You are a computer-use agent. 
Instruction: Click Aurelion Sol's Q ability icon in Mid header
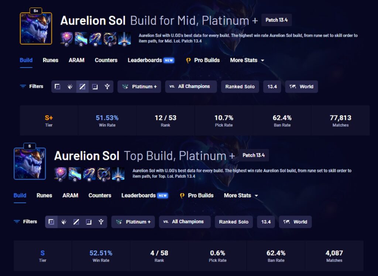81,39
